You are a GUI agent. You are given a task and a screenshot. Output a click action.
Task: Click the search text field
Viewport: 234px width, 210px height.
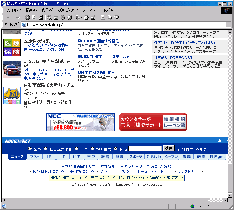coord(145,148)
